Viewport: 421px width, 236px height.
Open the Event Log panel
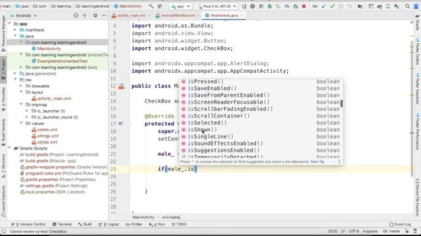(400, 224)
